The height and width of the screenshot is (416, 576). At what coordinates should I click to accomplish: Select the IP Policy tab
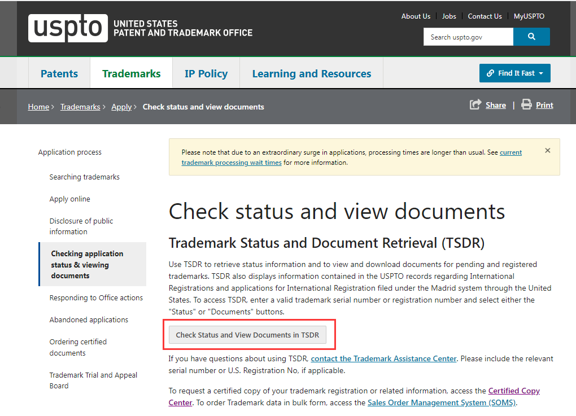click(x=206, y=74)
